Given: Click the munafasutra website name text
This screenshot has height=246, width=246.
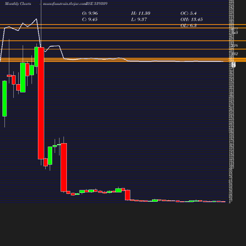Looking at the screenshot, I should [64, 4].
